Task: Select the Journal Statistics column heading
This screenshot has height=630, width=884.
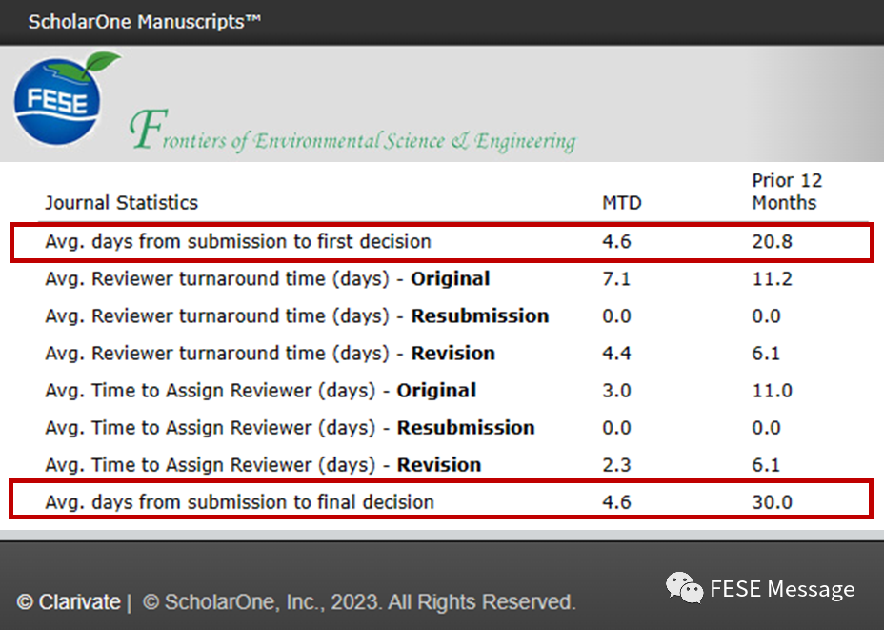Action: tap(121, 202)
